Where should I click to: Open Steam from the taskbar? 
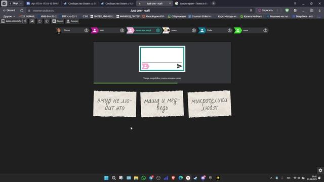coord(195,178)
